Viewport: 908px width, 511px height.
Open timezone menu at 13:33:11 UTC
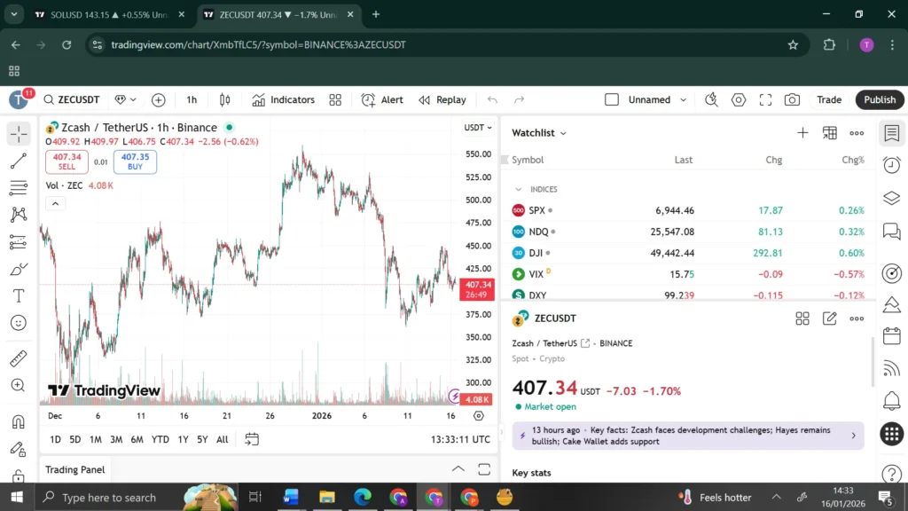pos(460,439)
